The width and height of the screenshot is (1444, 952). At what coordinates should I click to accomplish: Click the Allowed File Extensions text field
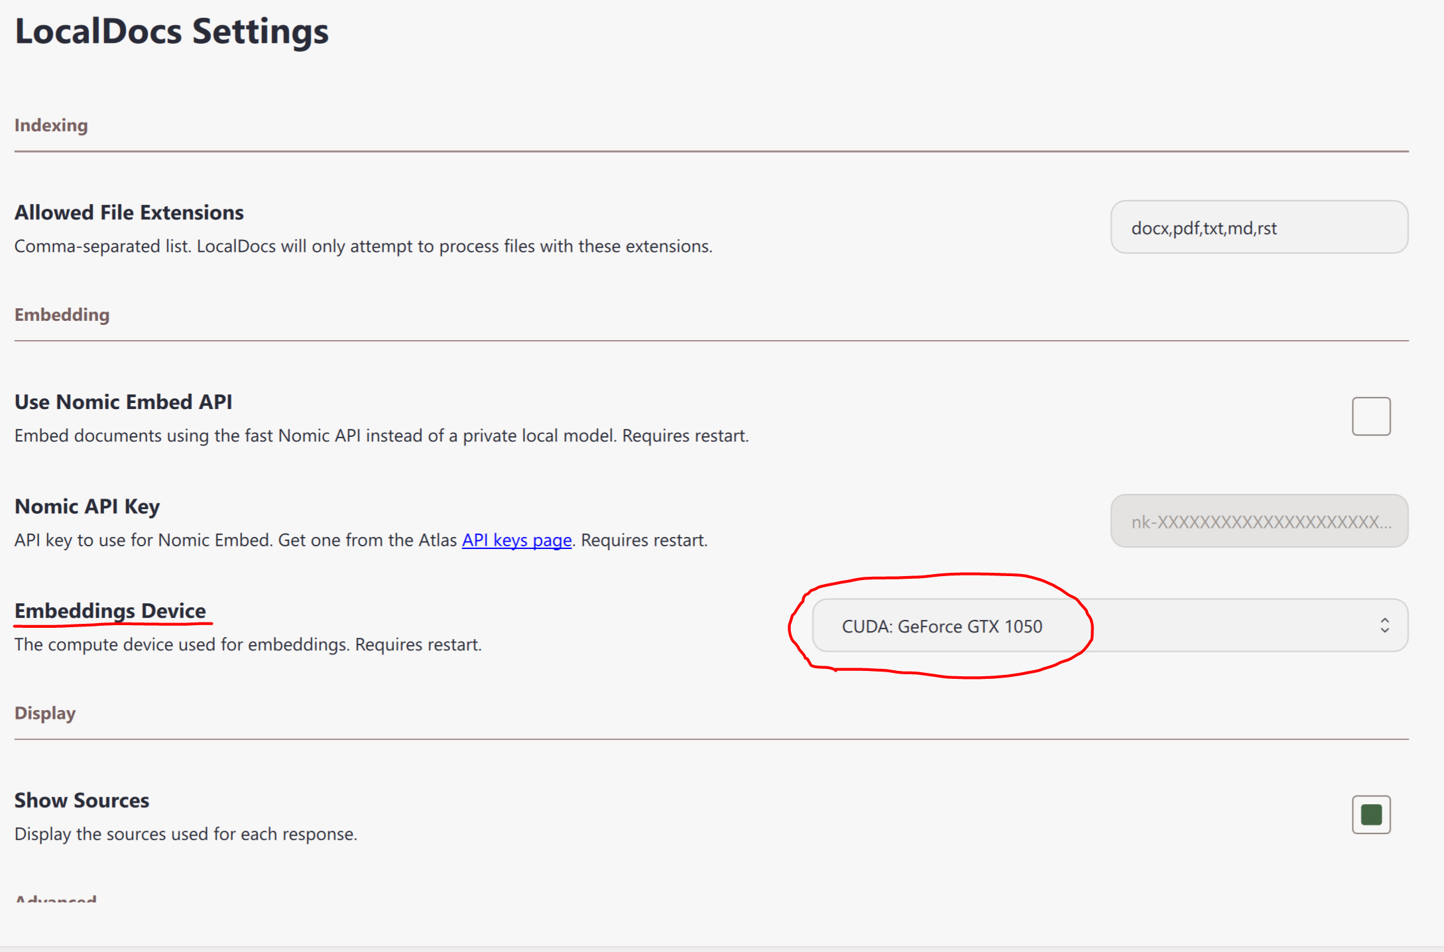(x=1258, y=227)
